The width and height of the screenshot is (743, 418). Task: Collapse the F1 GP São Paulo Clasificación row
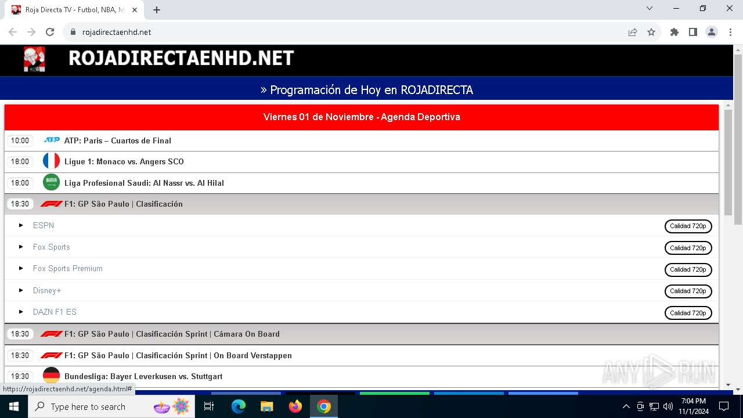(x=362, y=204)
